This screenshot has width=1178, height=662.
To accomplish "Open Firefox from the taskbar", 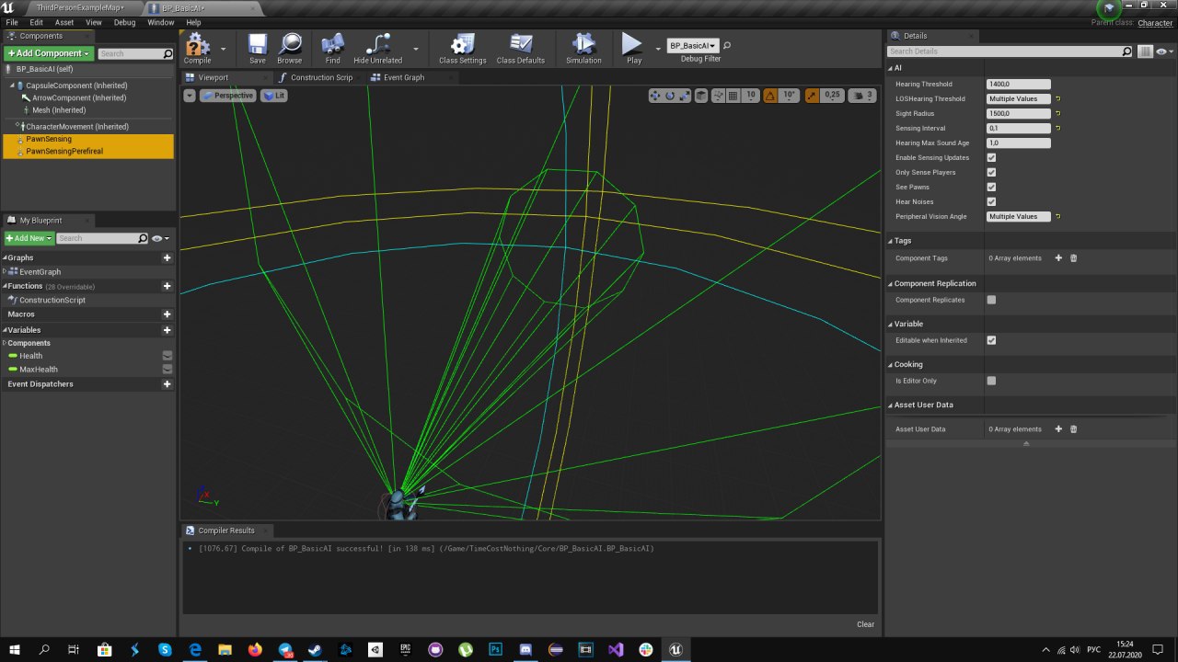I will (254, 649).
